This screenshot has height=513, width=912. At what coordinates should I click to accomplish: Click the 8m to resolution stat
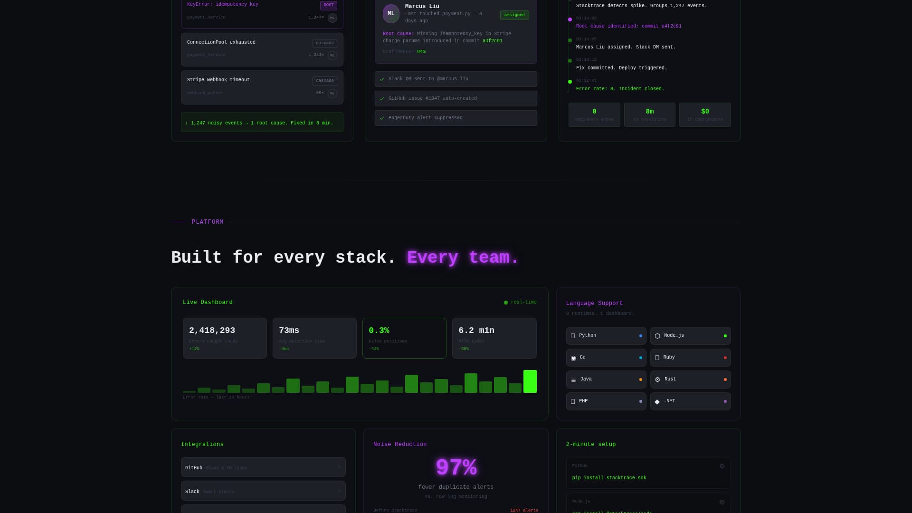(x=650, y=115)
